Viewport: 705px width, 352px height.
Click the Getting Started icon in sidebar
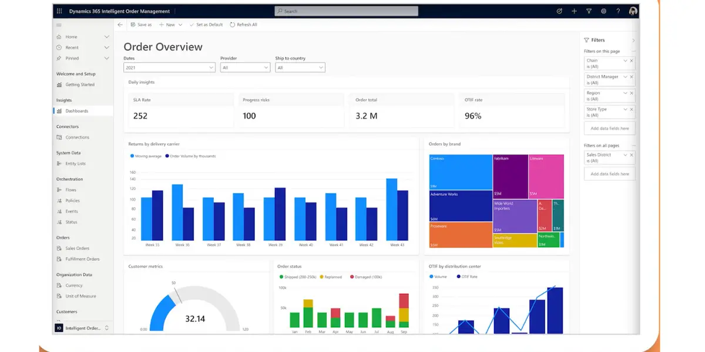[x=59, y=84]
